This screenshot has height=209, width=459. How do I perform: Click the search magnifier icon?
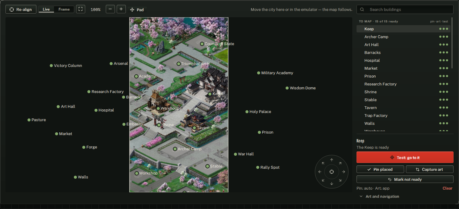pyautogui.click(x=362, y=9)
